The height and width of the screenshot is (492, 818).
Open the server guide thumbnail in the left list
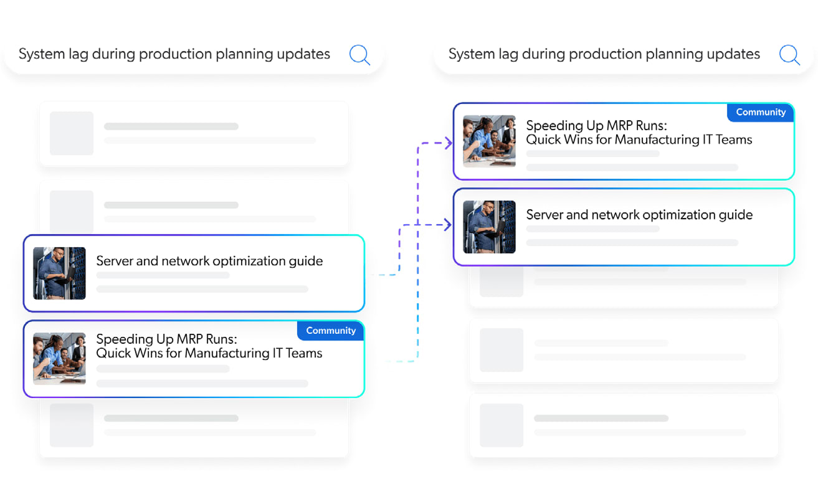(59, 273)
